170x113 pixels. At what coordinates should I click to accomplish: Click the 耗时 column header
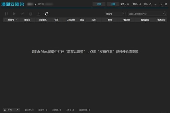[x=93, y=20]
